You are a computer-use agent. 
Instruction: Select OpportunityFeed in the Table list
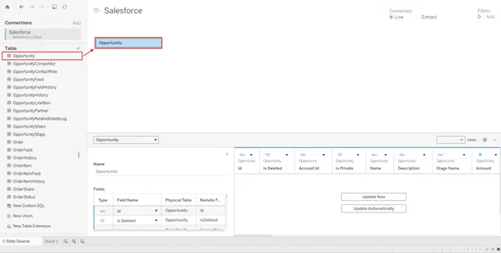[x=25, y=79]
